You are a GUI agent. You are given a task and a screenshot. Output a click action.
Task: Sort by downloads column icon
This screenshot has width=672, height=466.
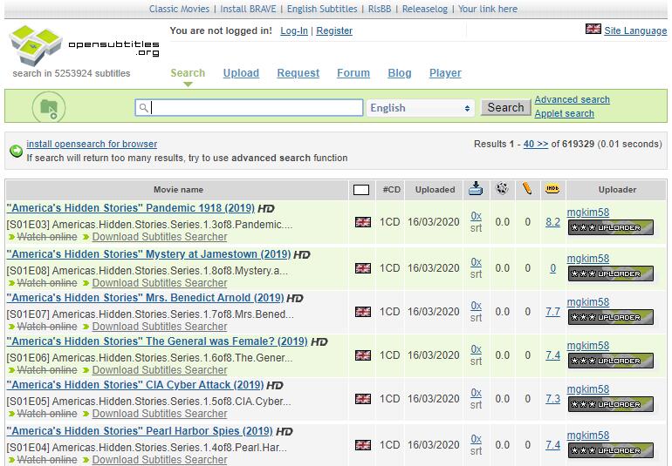coord(476,188)
